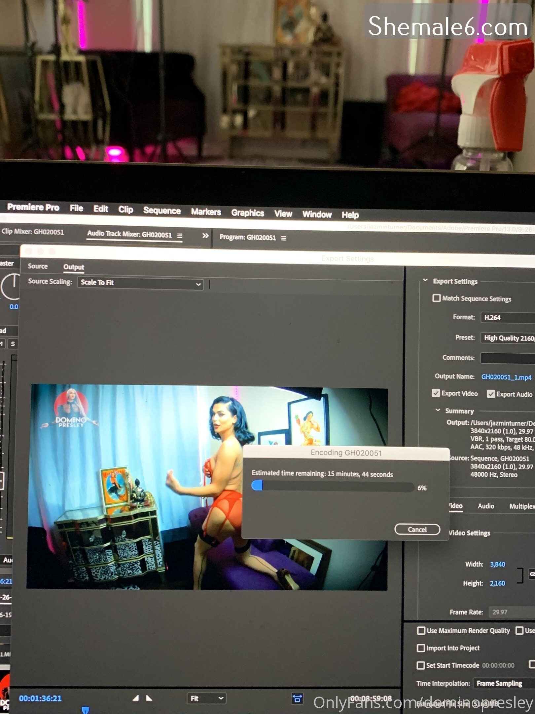Click the Video Settings heading
535x714 pixels.
[469, 533]
